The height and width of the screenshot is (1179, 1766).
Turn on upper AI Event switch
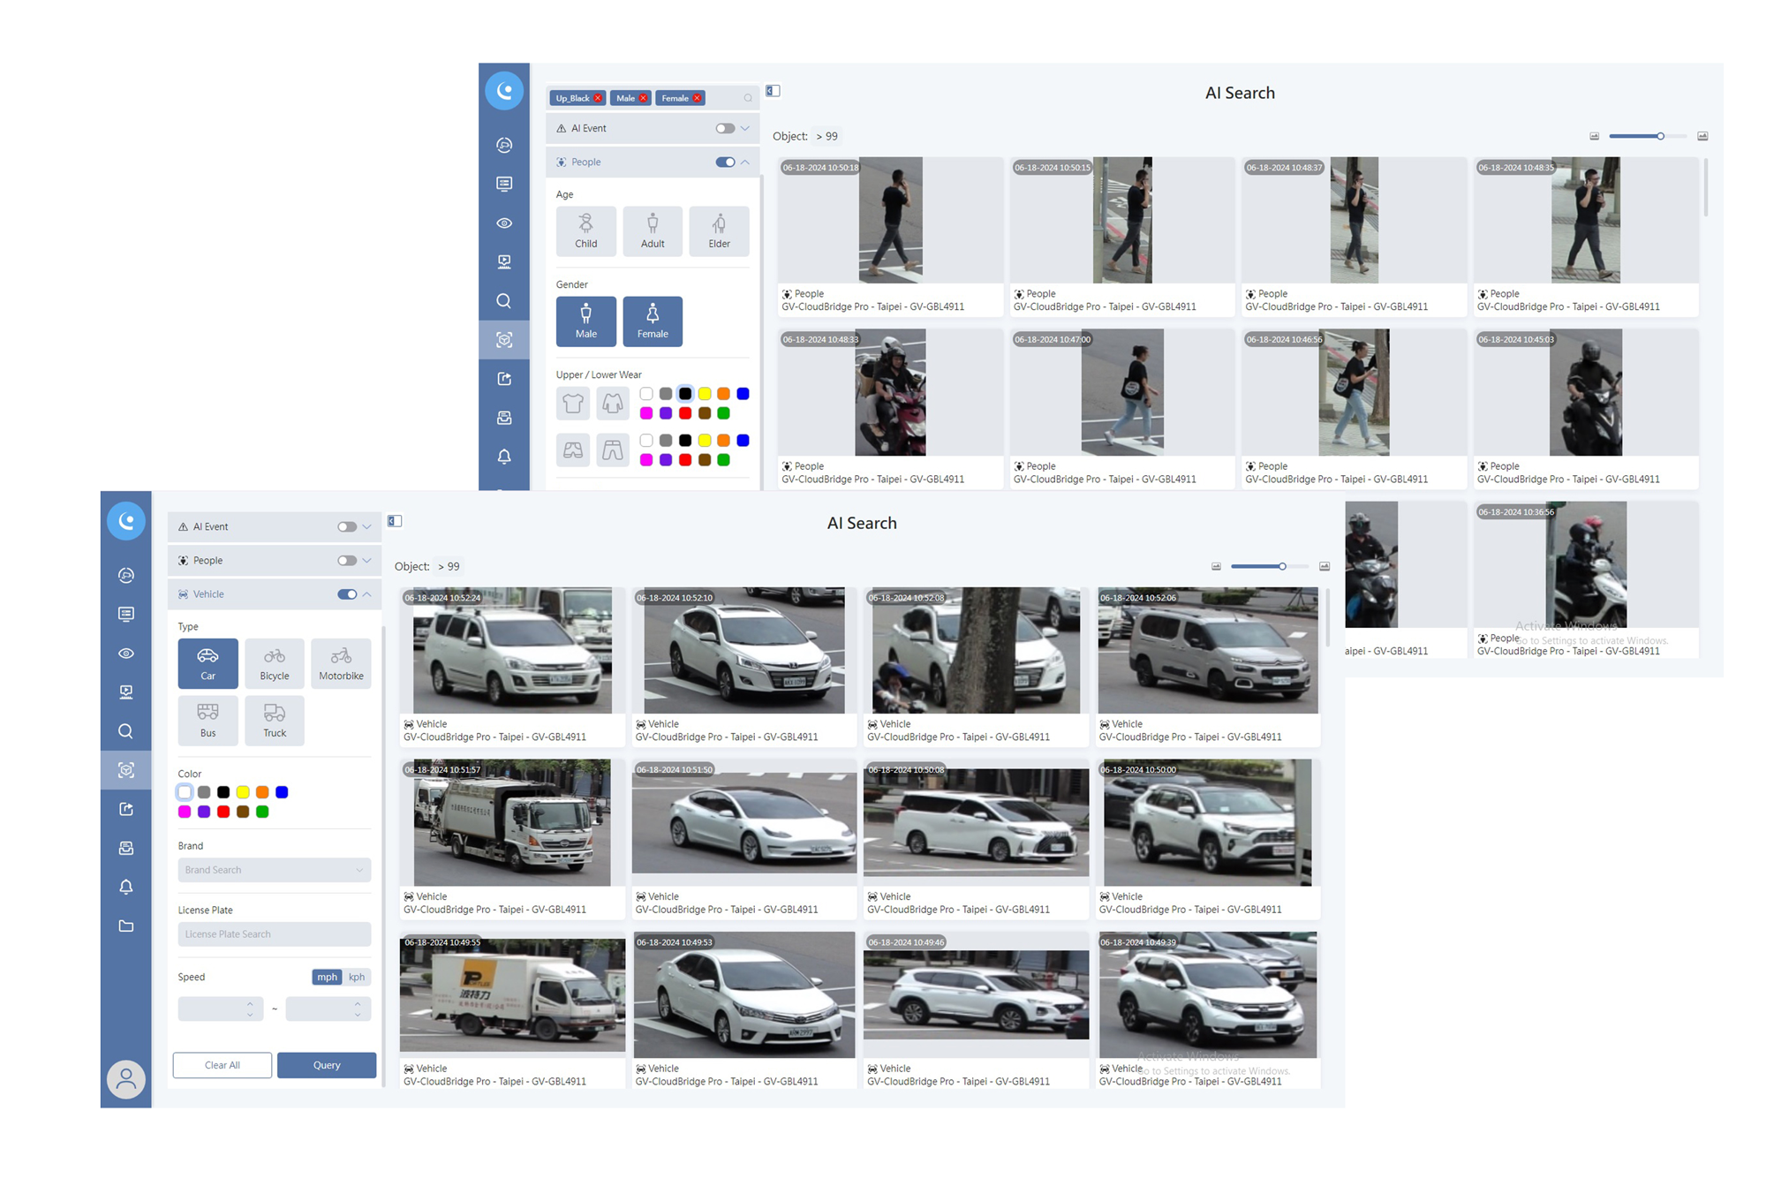point(725,128)
